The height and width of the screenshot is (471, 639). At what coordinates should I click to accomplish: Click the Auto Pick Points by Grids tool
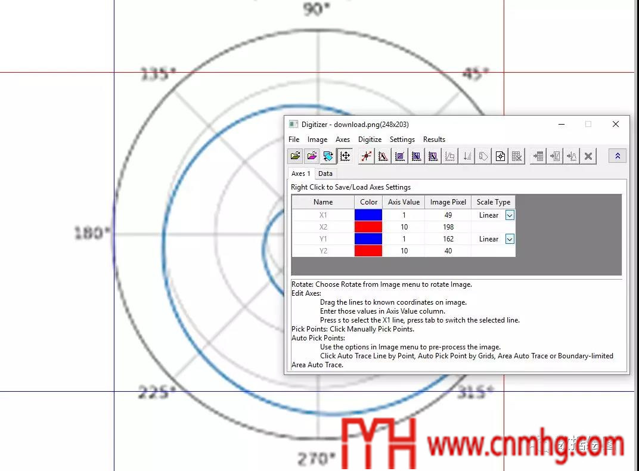[400, 156]
